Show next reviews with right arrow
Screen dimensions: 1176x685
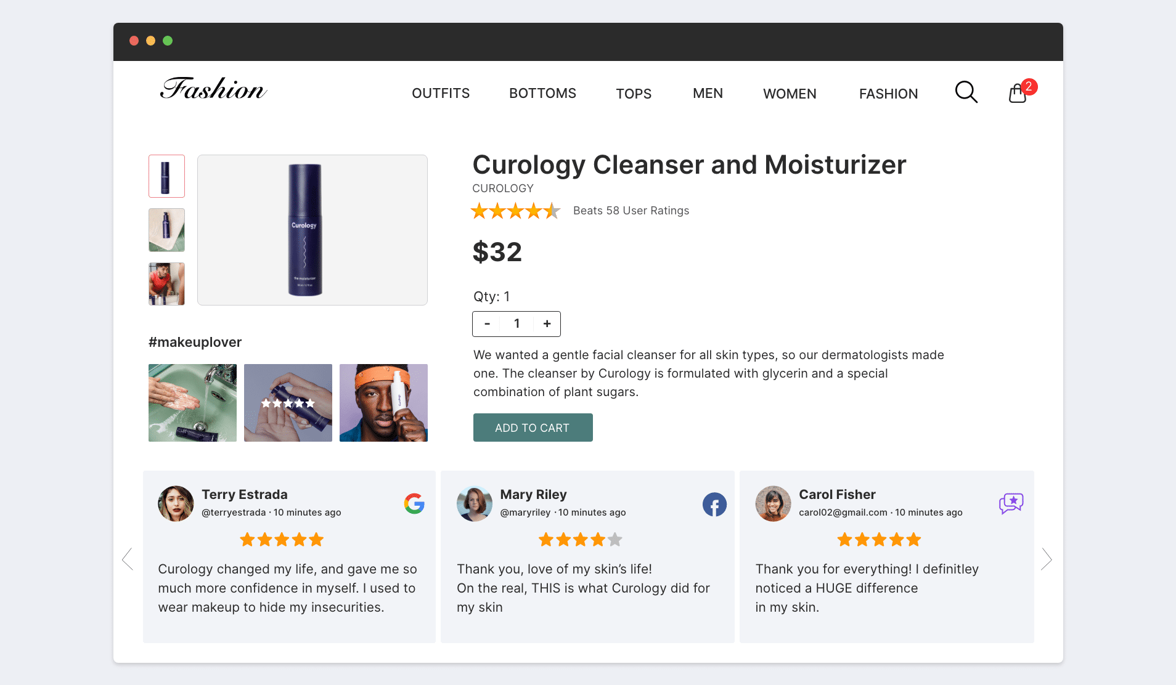point(1046,559)
